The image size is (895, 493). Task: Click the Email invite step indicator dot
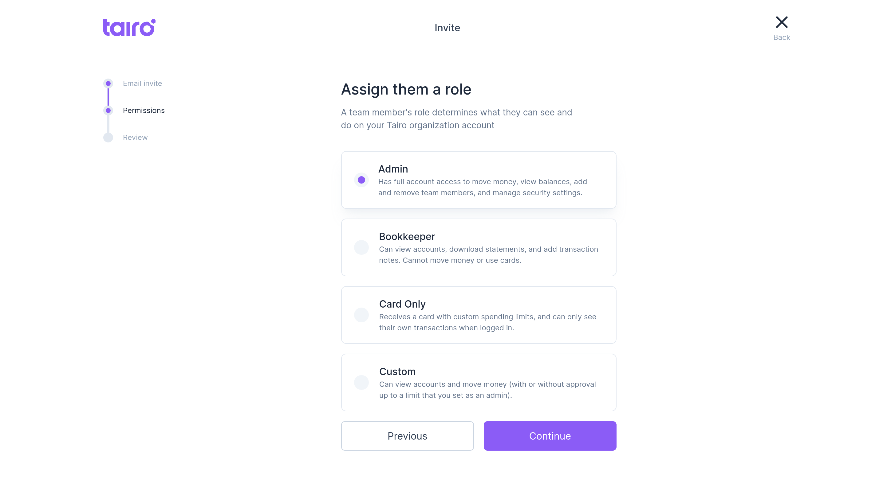coord(108,83)
